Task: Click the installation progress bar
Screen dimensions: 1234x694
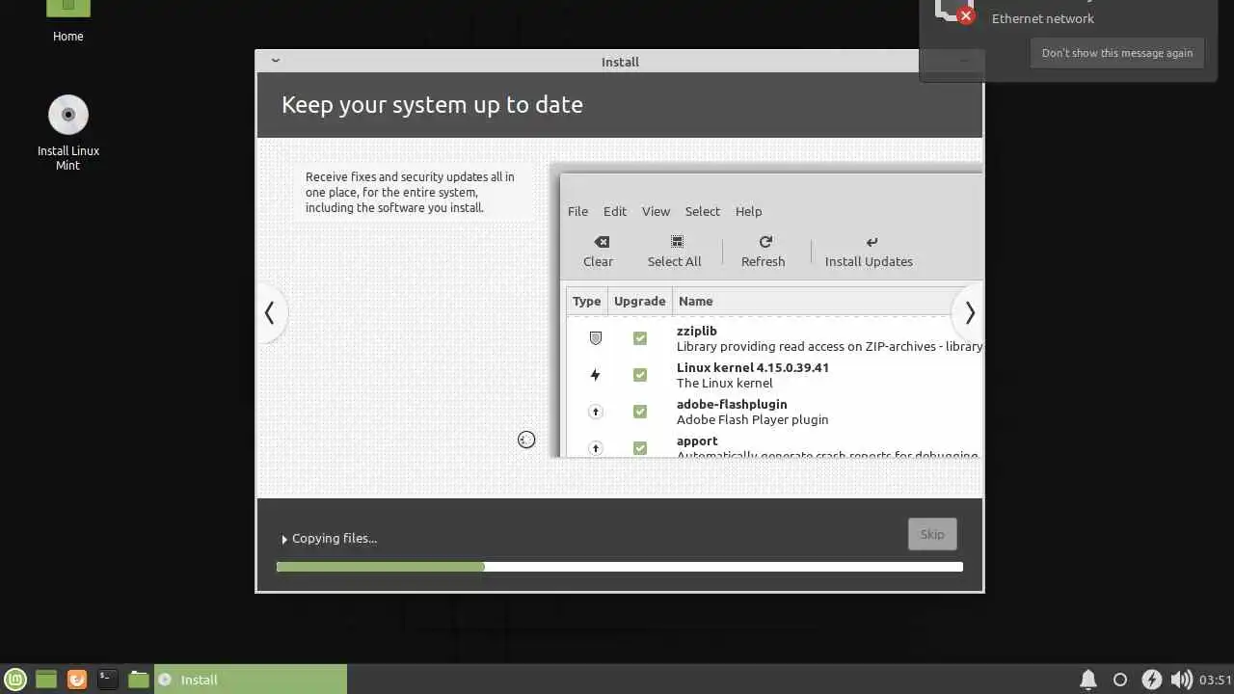Action: click(x=620, y=567)
